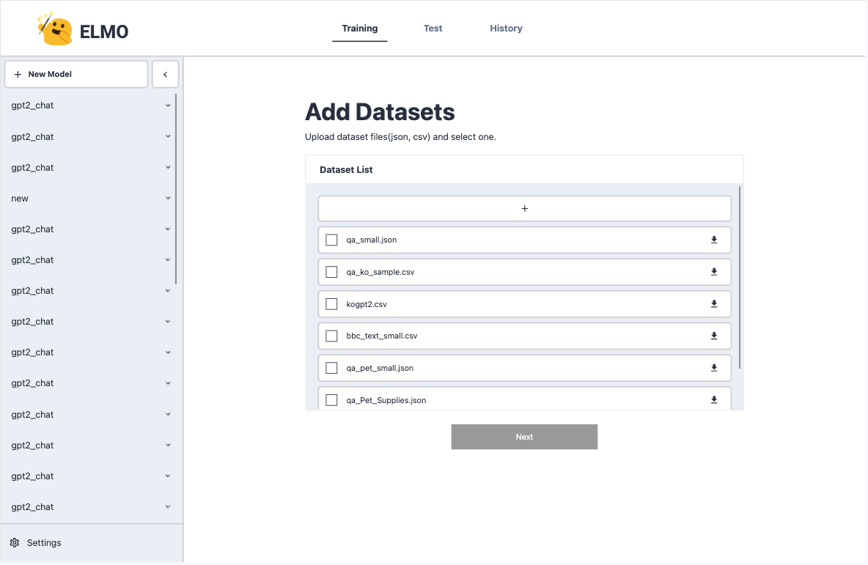Tick the kogpt2.csv checkbox
The image size is (868, 565).
(x=331, y=304)
